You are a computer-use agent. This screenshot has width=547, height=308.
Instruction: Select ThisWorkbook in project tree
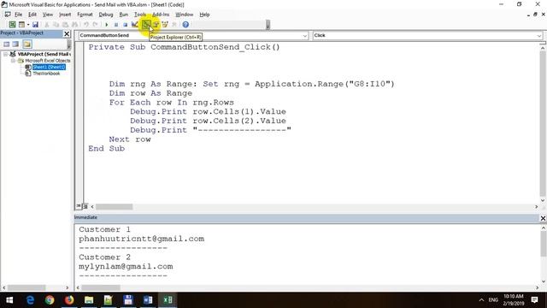point(46,74)
